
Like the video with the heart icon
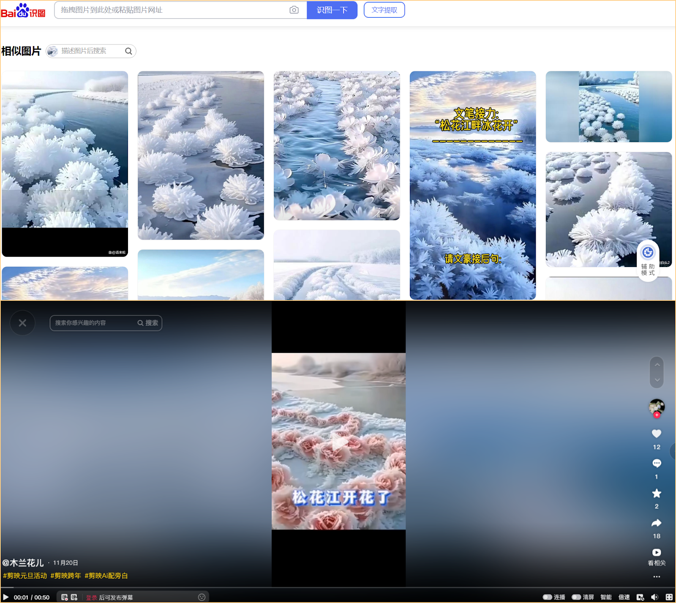coord(656,434)
